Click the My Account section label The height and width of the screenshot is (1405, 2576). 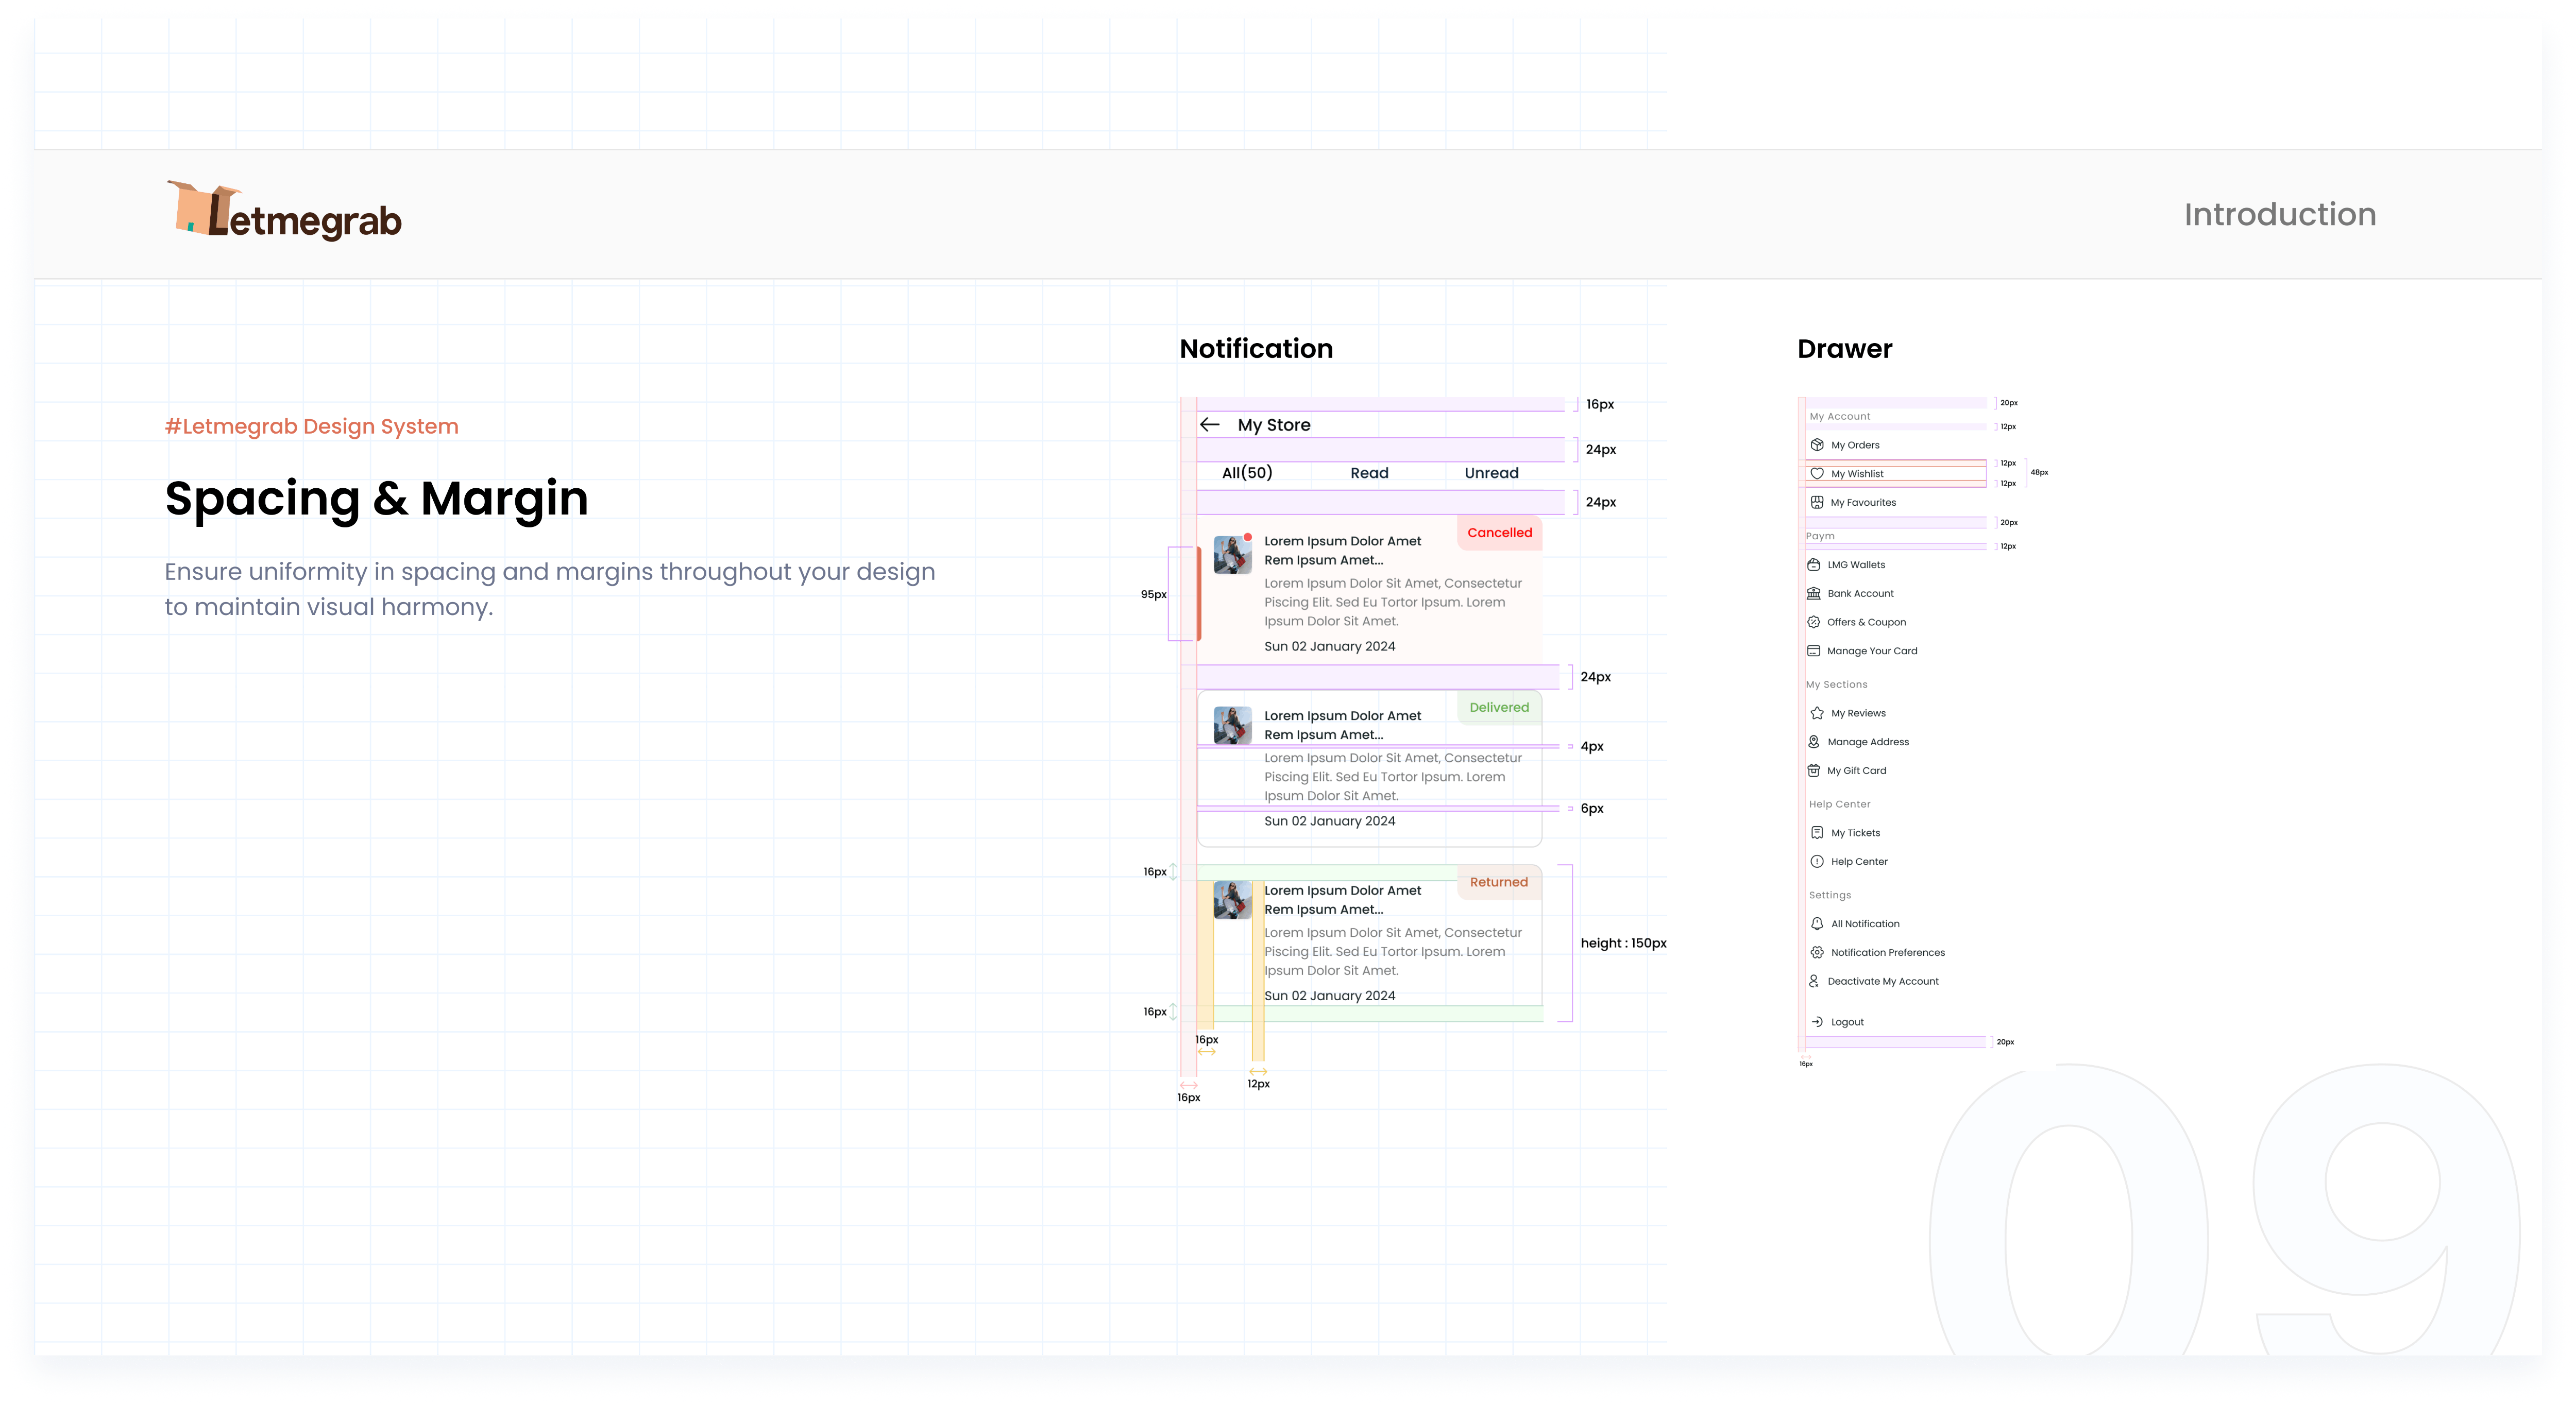pyautogui.click(x=1839, y=417)
